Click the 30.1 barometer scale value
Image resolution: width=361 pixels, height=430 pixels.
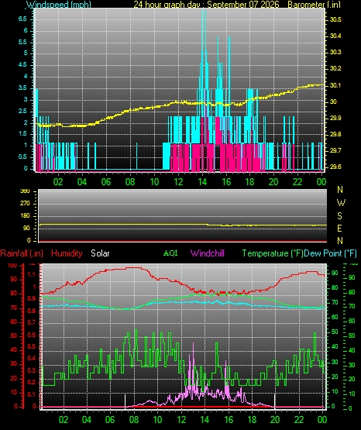click(x=335, y=85)
